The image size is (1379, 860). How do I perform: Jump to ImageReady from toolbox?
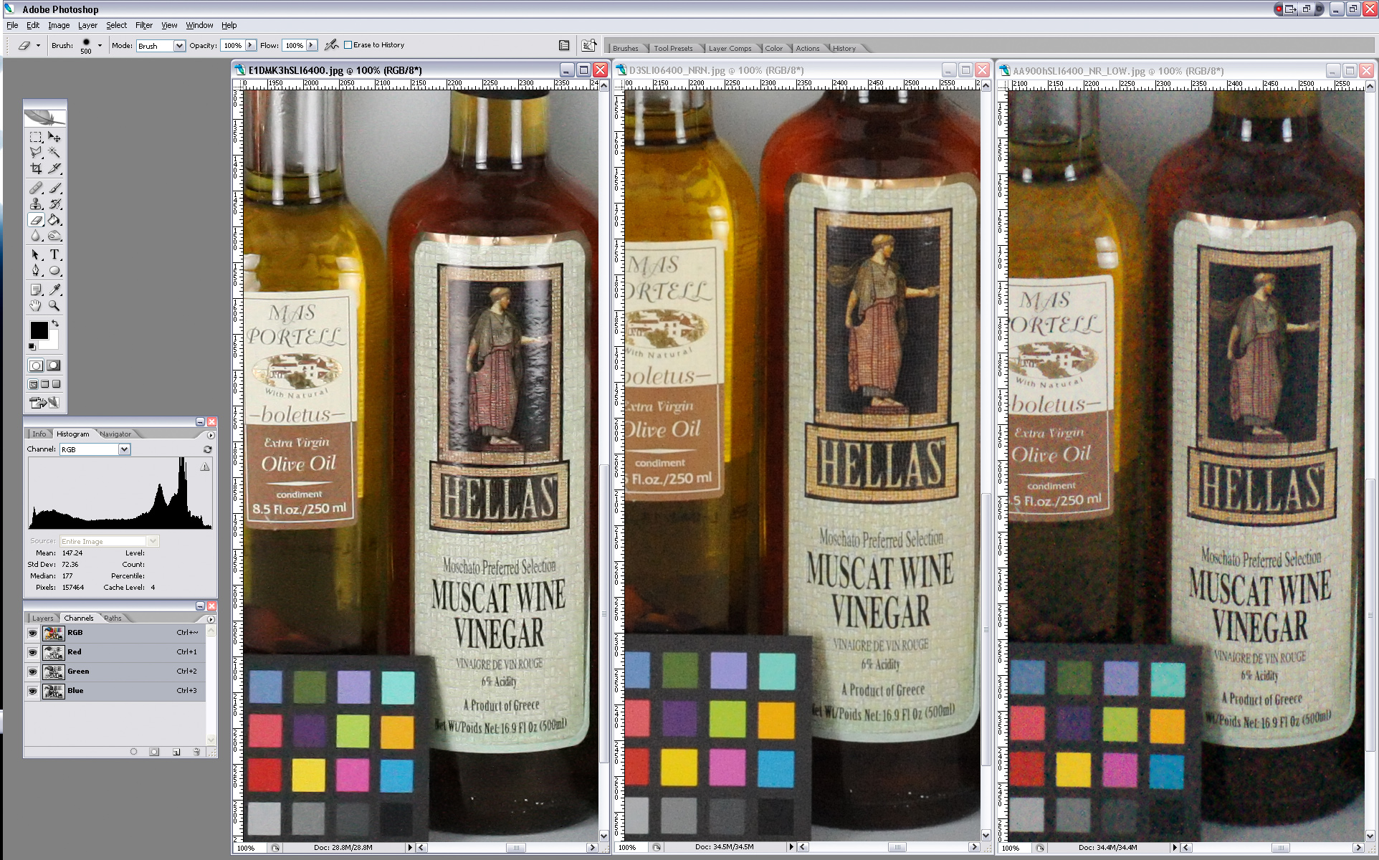pos(44,403)
